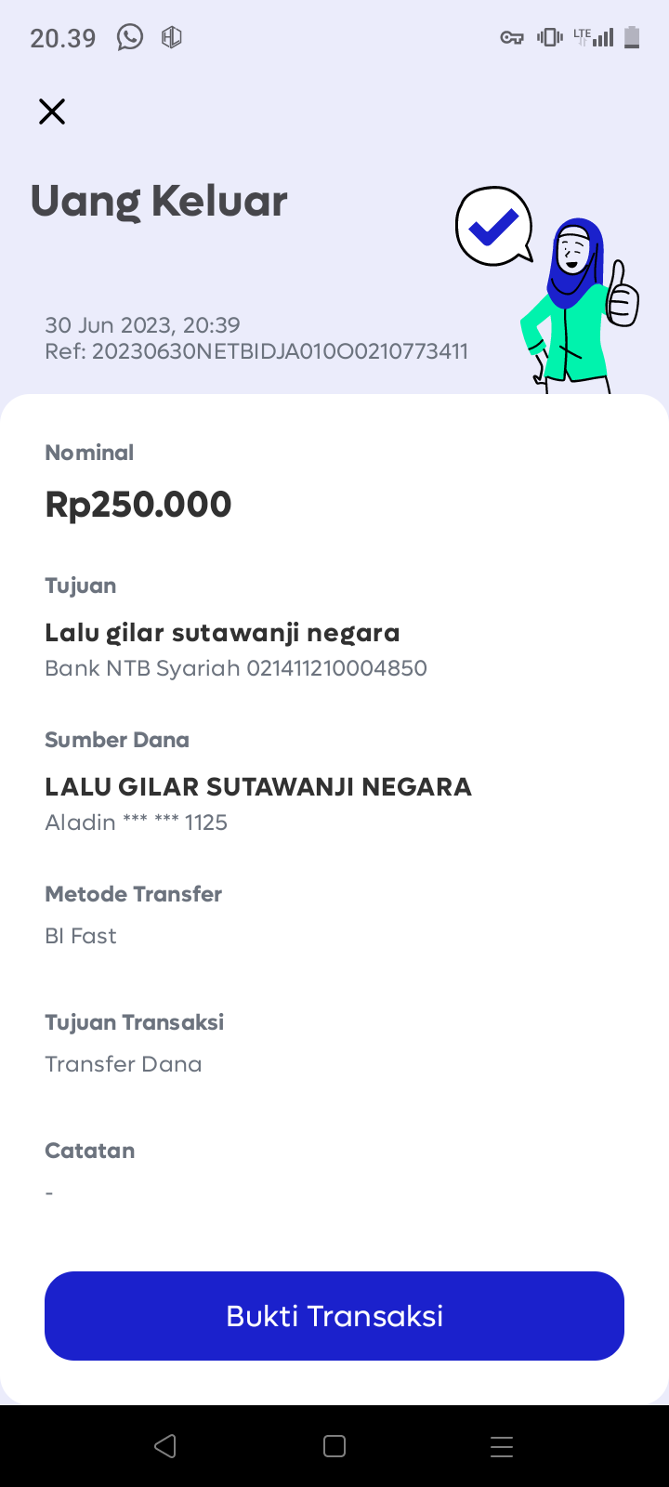Tap the Rp250.000 nominal amount
The width and height of the screenshot is (669, 1487).
pyautogui.click(x=138, y=504)
